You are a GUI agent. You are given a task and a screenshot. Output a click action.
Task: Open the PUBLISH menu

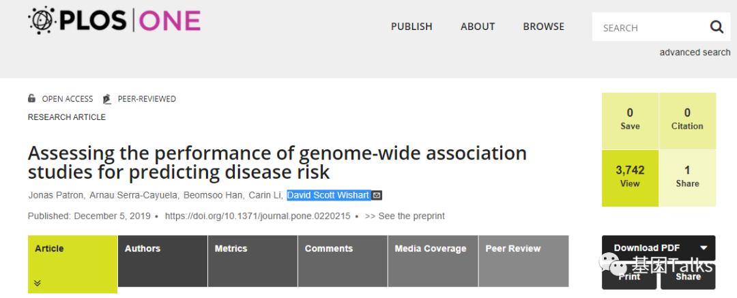point(411,27)
